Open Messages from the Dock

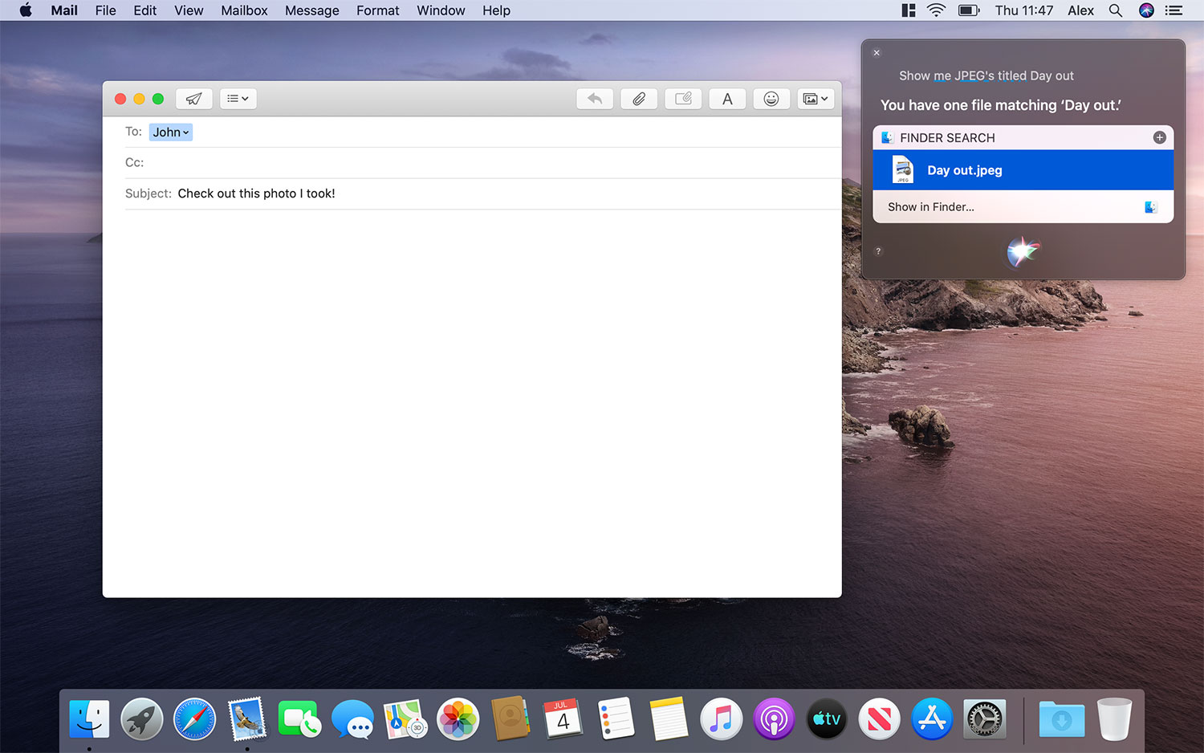tap(352, 718)
